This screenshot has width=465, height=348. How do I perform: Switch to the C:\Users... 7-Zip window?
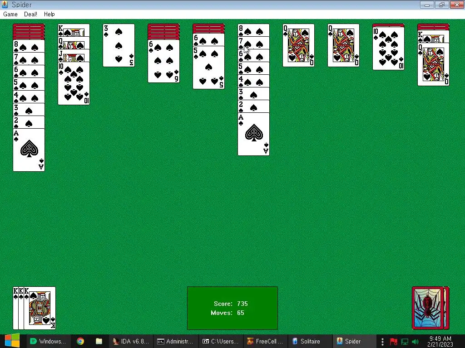220,341
